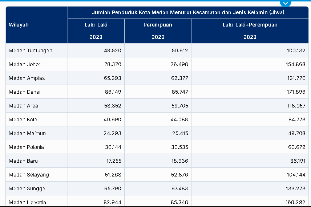
Task: Select Medan Tuntungan total value 100.132
Action: [296, 50]
